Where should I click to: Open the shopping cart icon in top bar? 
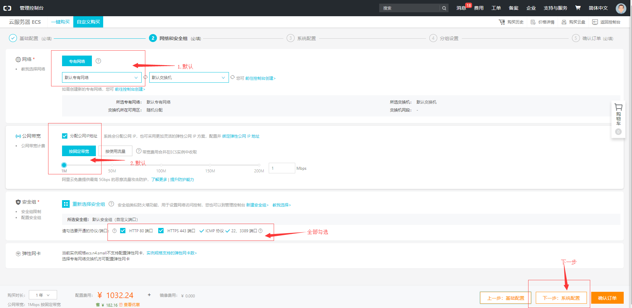point(578,8)
